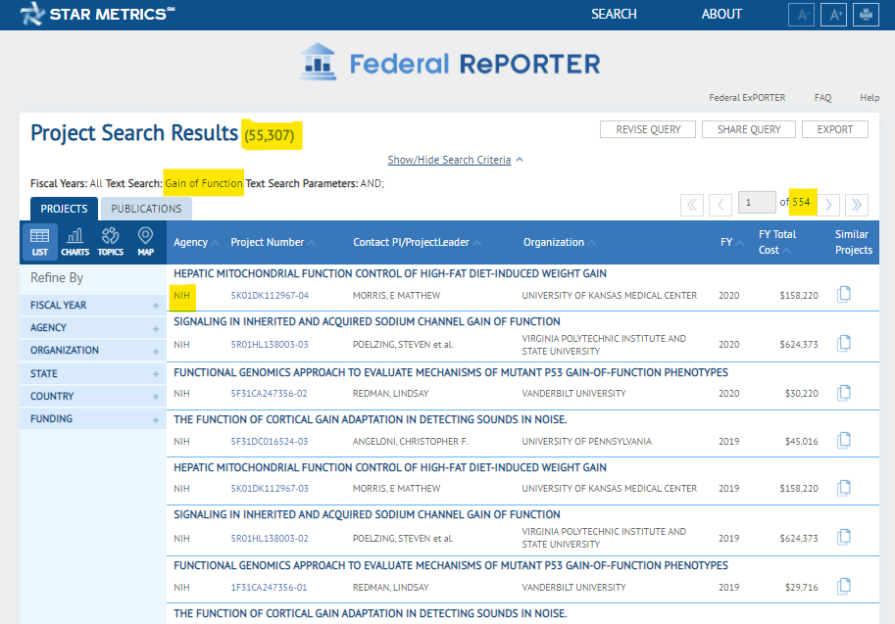Open the ABOUT menu
This screenshot has width=895, height=624.
coord(721,15)
